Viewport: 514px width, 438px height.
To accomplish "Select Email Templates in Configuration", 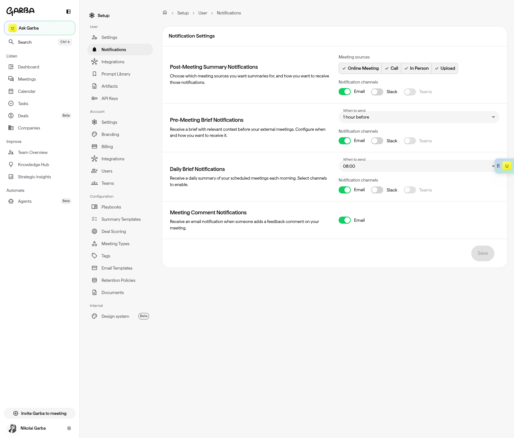I will pyautogui.click(x=120, y=268).
